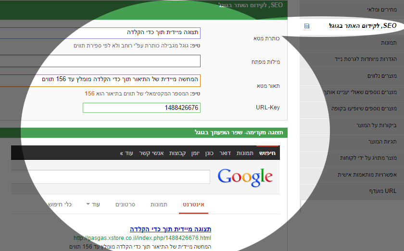Viewport: 404px width, 251px height.
Task: Open מוצרים נוספים שאולי יעניינו אותך tab
Action: pos(360,92)
